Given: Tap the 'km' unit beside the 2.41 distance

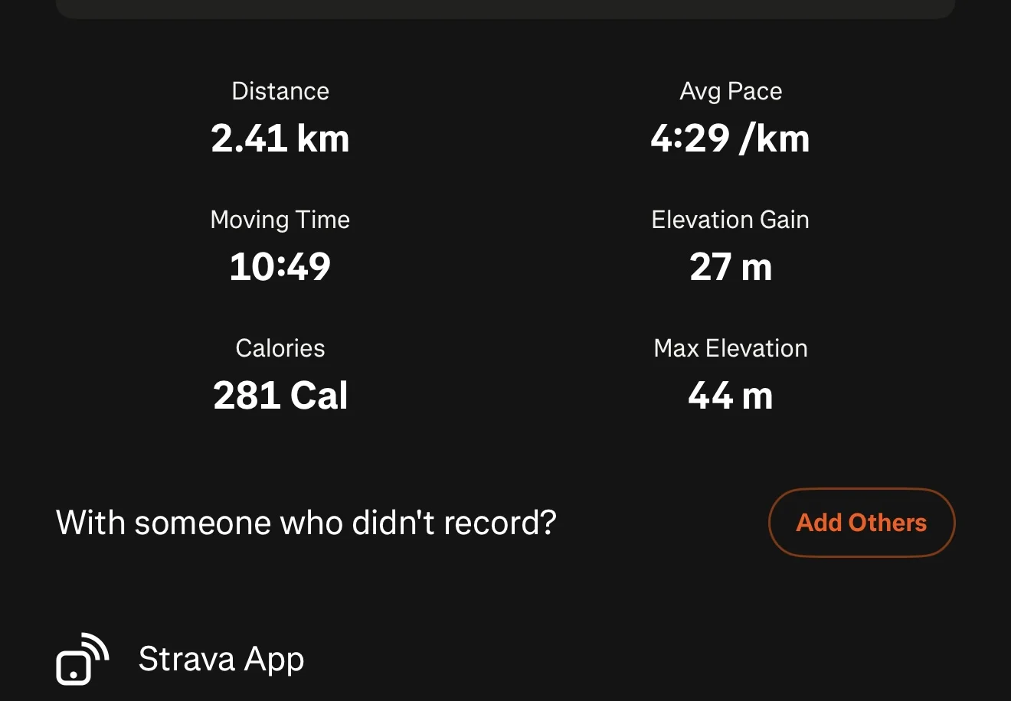Looking at the screenshot, I should (x=323, y=139).
